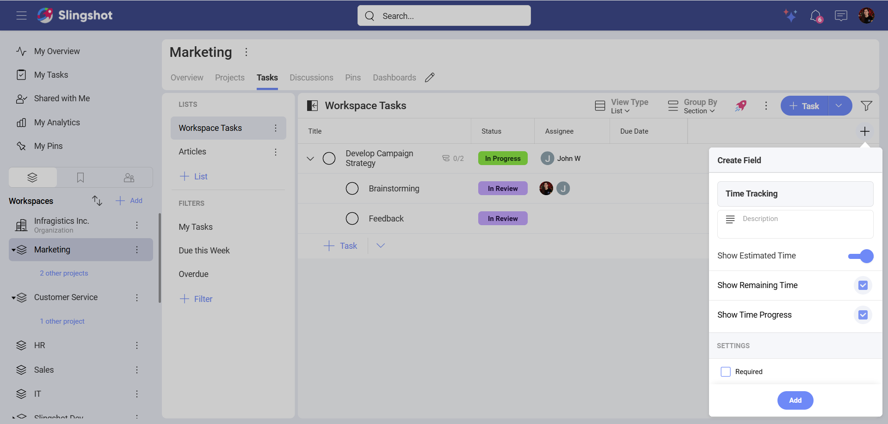
Task: Open Customer Service options menu
Action: click(137, 298)
